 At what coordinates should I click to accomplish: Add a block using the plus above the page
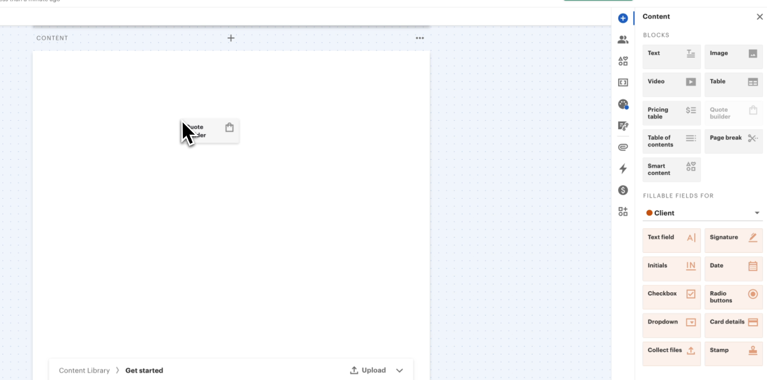pos(230,38)
